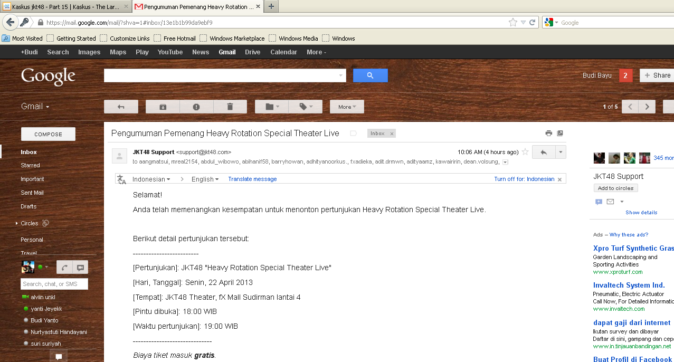Open the Move to folder dropdown
The image size is (674, 362).
click(272, 107)
